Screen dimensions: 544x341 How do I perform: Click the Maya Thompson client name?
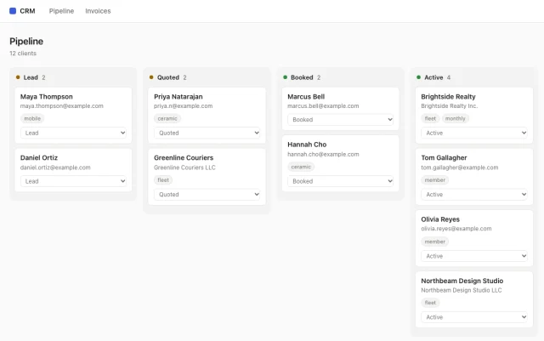click(47, 97)
